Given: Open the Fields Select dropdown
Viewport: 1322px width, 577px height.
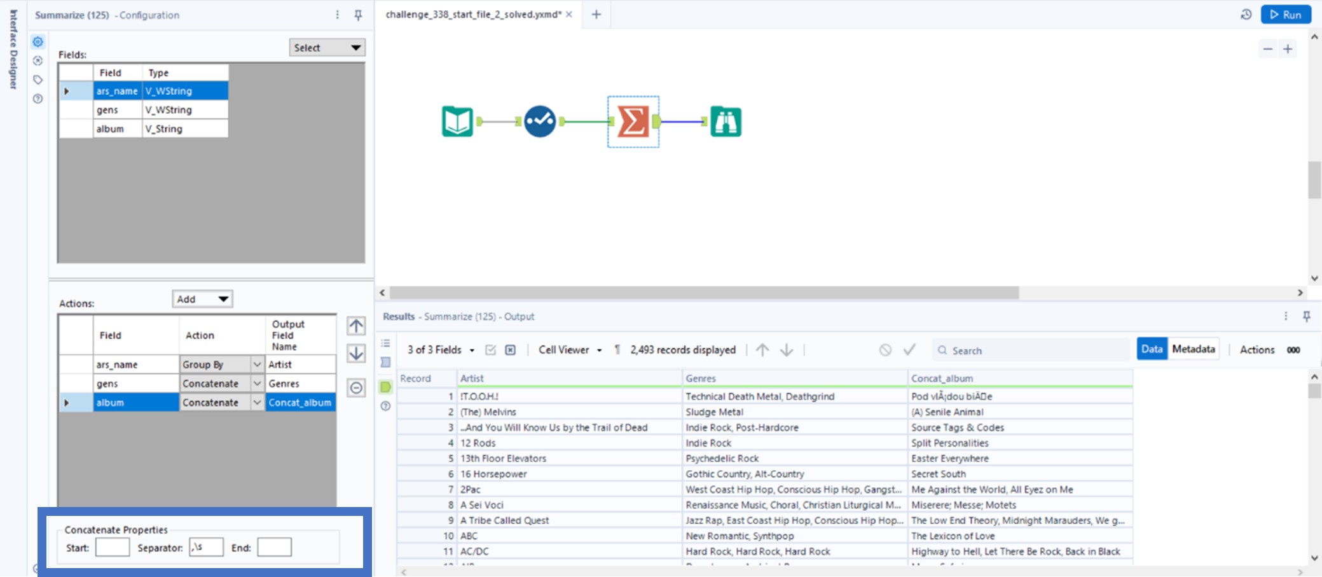Looking at the screenshot, I should (x=327, y=48).
